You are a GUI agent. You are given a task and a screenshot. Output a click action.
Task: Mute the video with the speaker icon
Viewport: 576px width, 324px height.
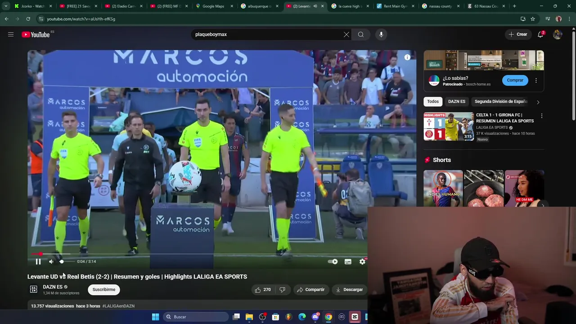(51, 261)
